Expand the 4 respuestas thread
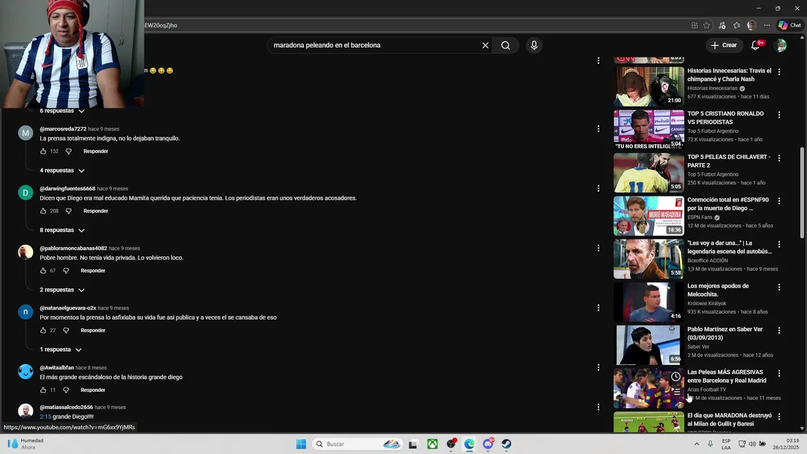This screenshot has width=807, height=454. (x=62, y=170)
